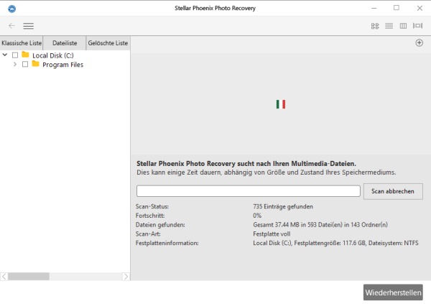Screen dimensions: 431x304
Task: Click the 'Scan-Art:' label
Action: click(148, 234)
